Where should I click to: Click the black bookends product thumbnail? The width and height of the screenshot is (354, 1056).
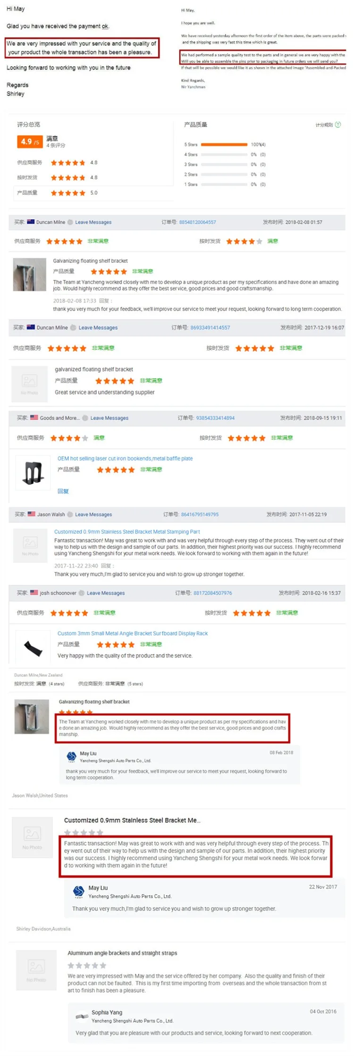[x=33, y=472]
